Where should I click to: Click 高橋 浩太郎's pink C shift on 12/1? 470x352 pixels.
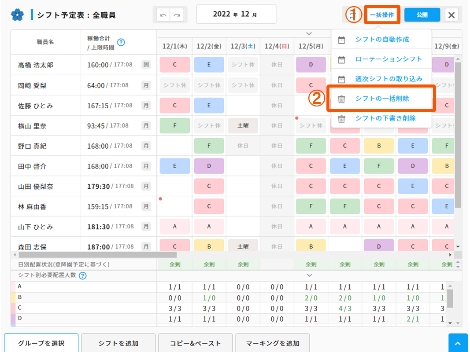[x=174, y=65]
